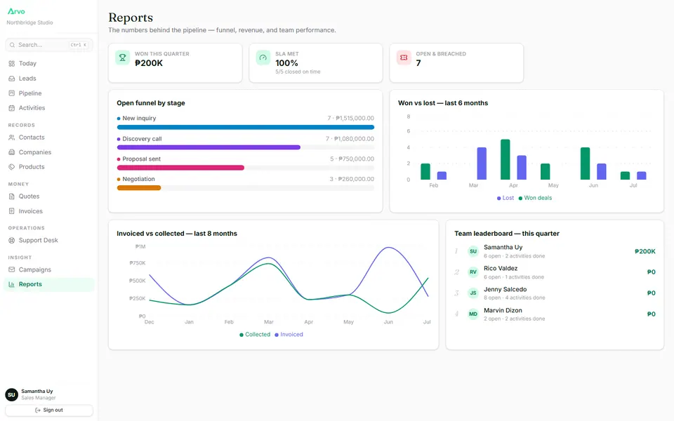This screenshot has width=674, height=421.
Task: Click the Quotes document icon
Action: 12,196
